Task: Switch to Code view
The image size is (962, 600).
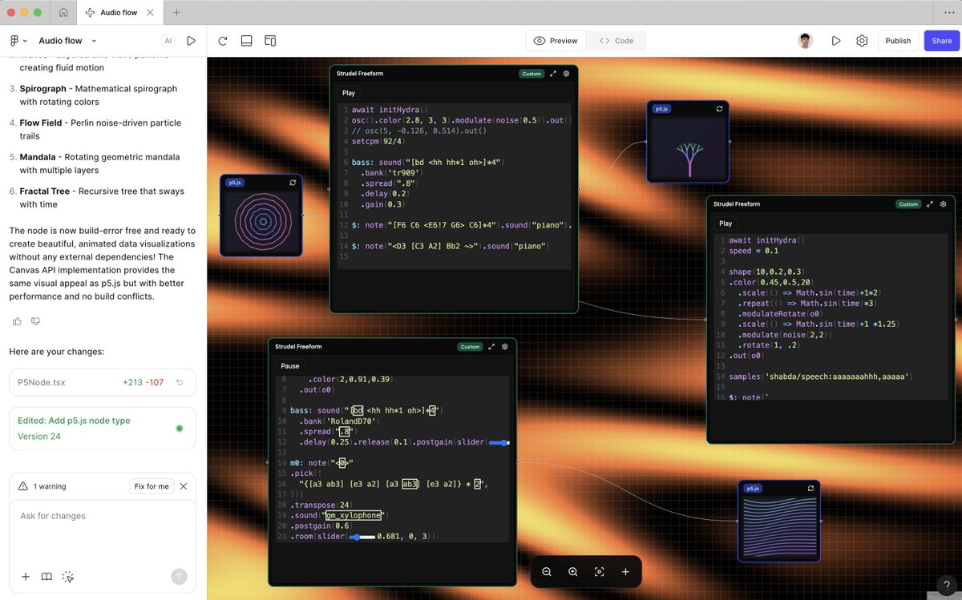Action: click(616, 41)
